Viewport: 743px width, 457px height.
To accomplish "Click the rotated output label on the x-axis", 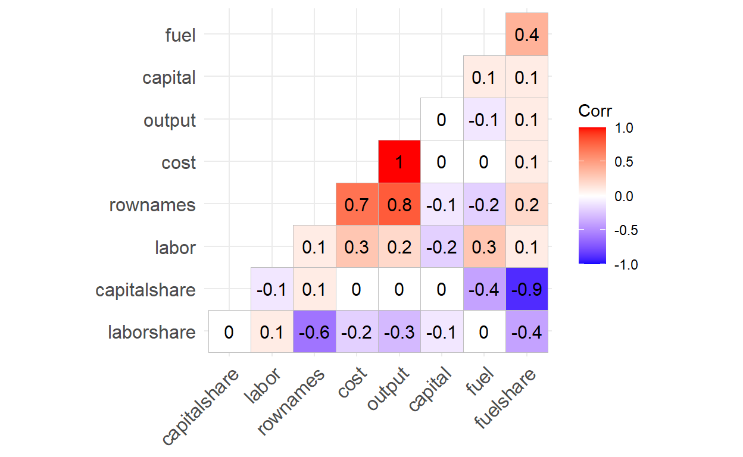I will (389, 389).
